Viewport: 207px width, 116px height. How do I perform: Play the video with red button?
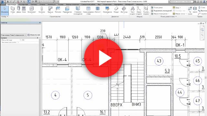click(103, 58)
